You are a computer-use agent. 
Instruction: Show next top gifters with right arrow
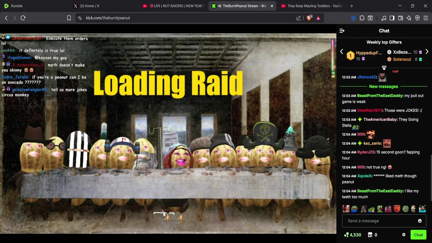tap(427, 52)
